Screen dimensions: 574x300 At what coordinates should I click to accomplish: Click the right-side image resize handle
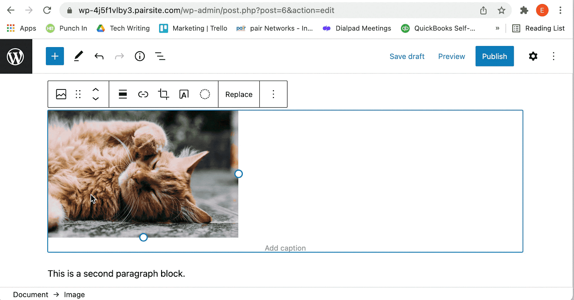click(x=239, y=174)
